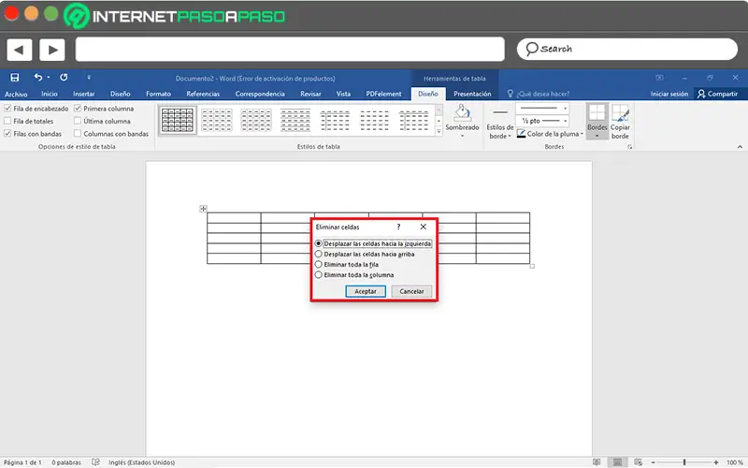Click the help question mark in Eliminar celdas

click(398, 227)
